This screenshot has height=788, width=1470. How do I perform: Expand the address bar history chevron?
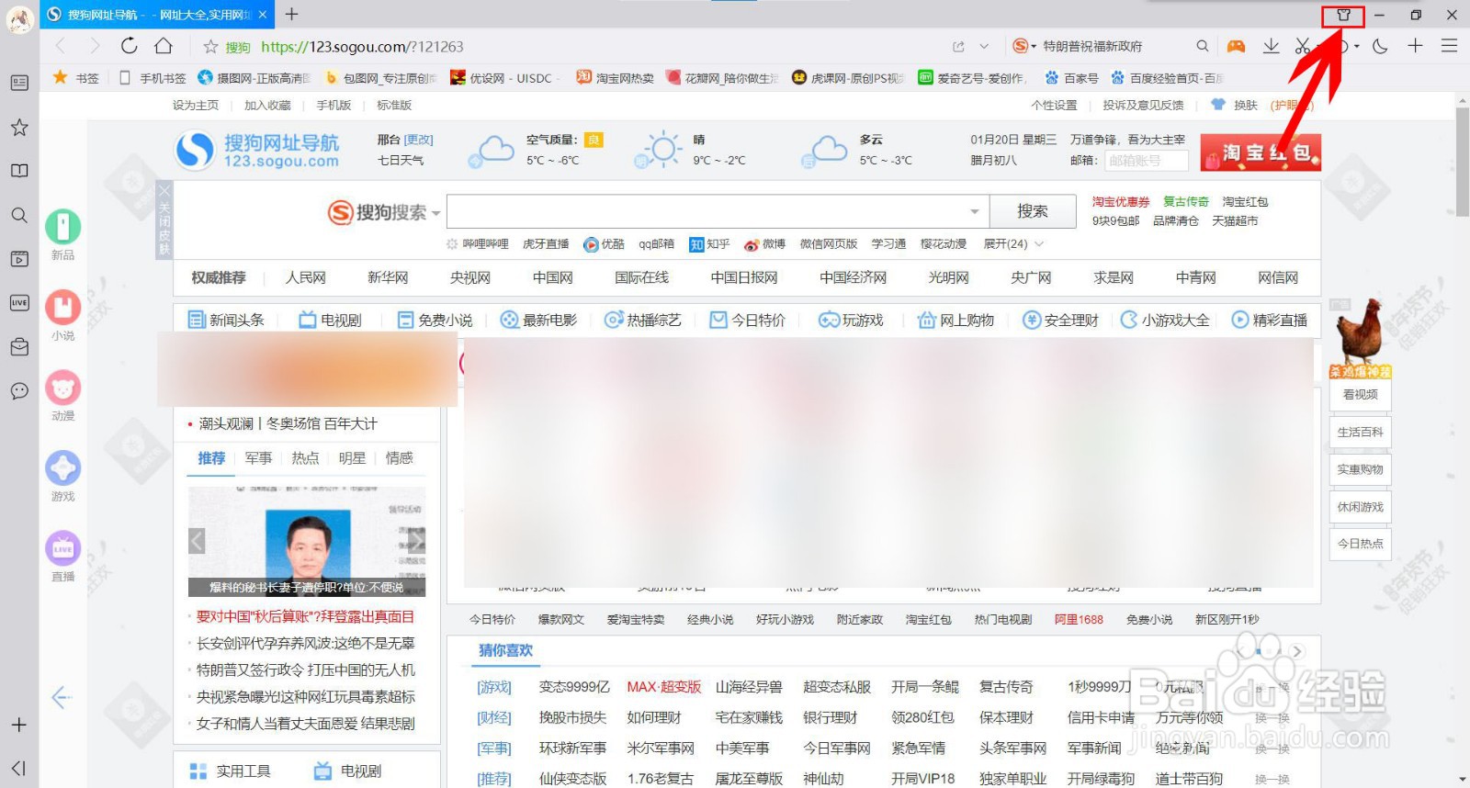tap(984, 47)
